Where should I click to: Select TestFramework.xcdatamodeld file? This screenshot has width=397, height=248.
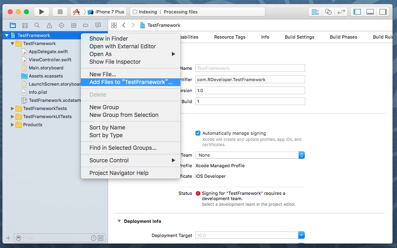point(54,100)
